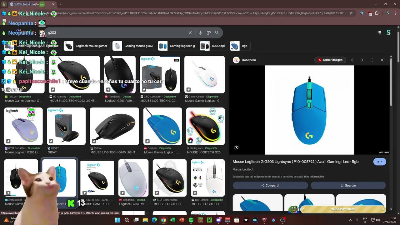The width and height of the screenshot is (400, 225).
Task: Open Chrome three-dot menu
Action: 395,13
